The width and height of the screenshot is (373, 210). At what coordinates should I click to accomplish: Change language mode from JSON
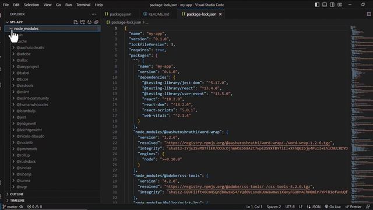[316, 206]
